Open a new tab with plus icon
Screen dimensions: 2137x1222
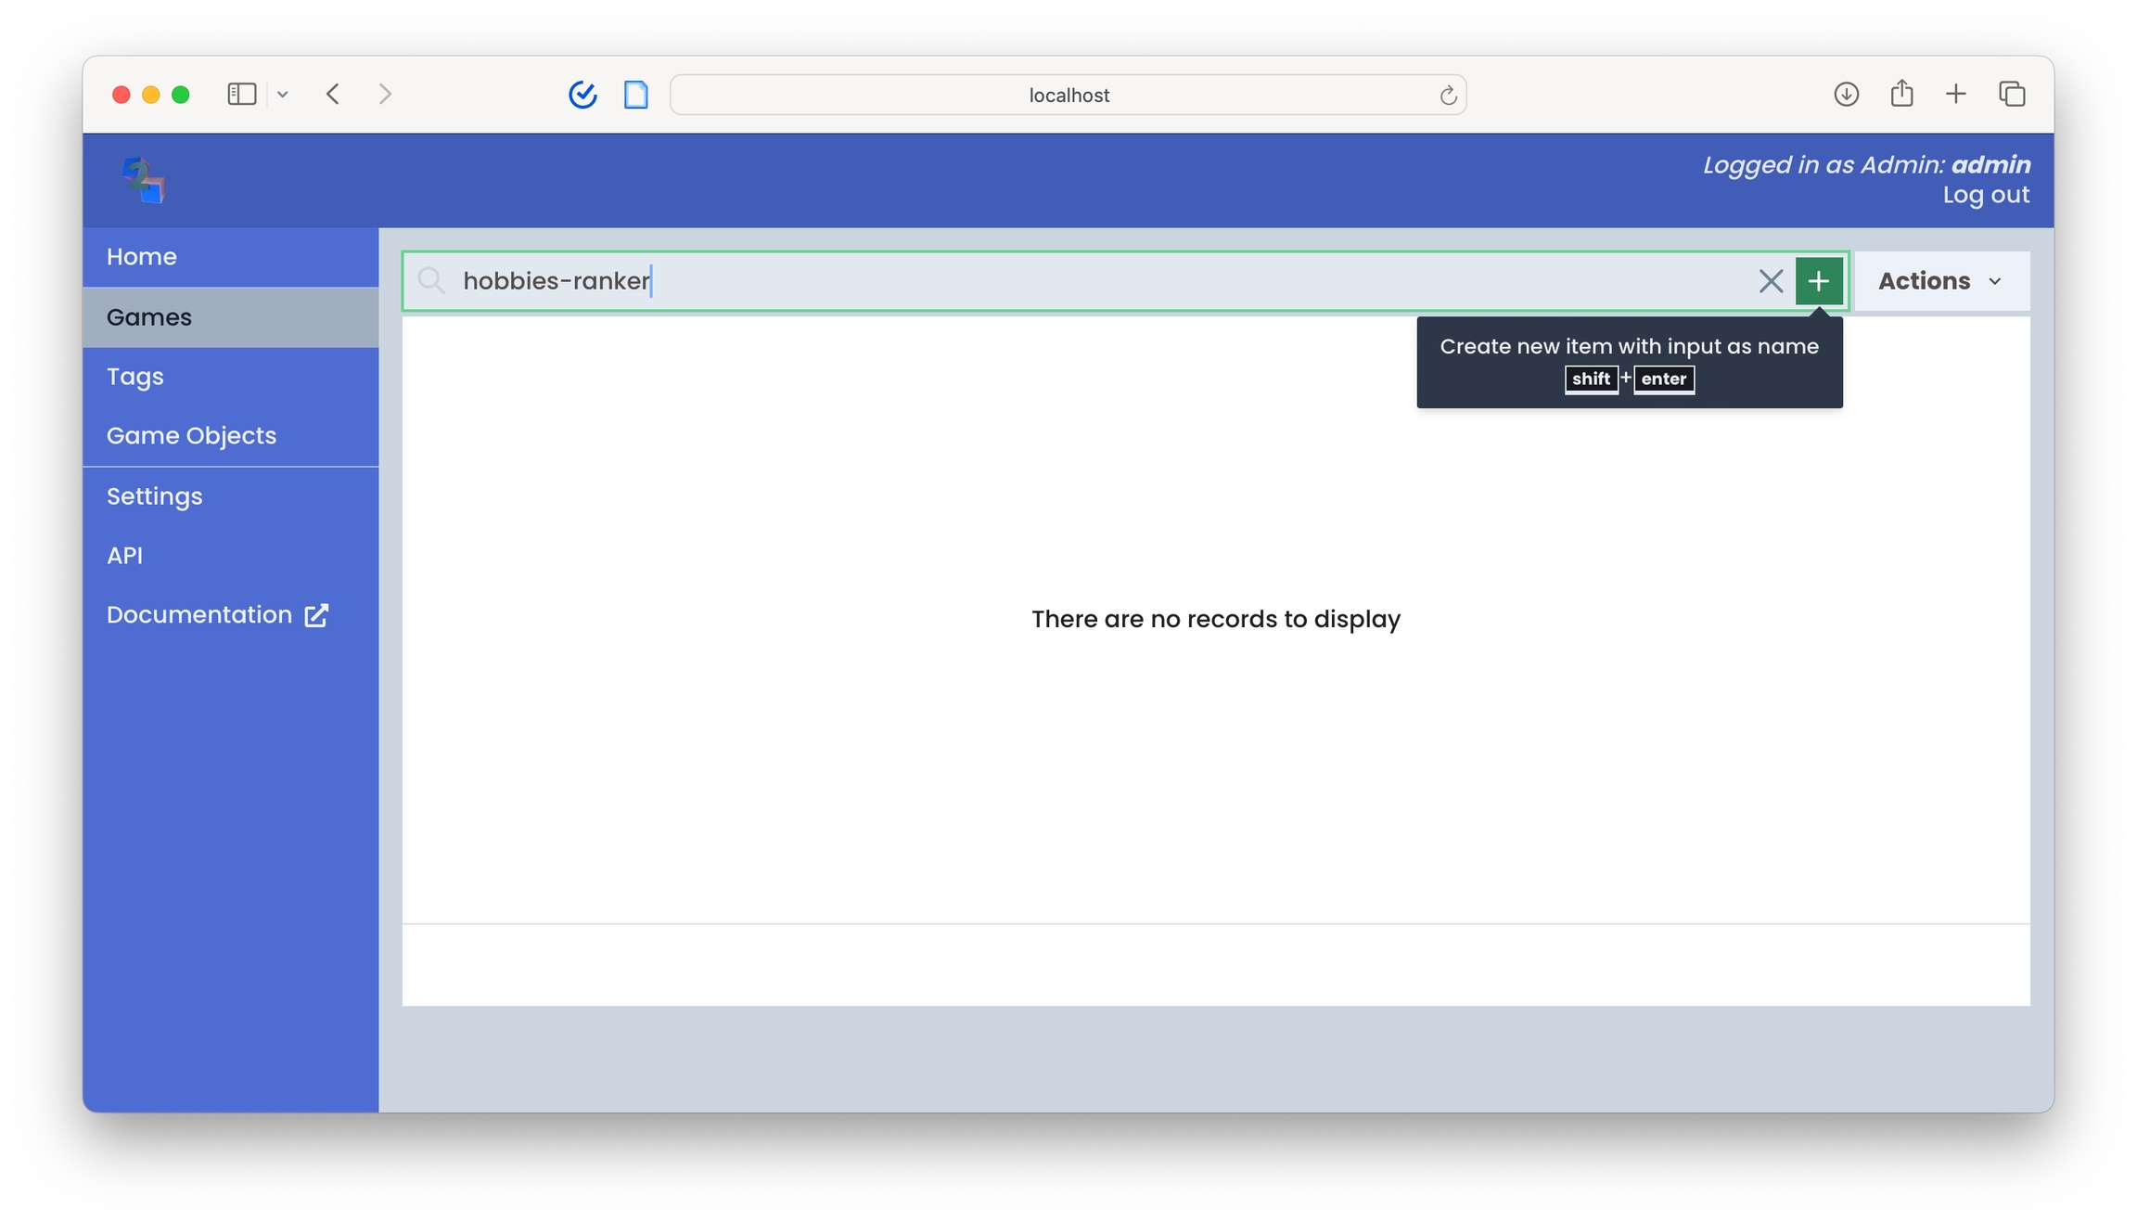coord(1955,94)
